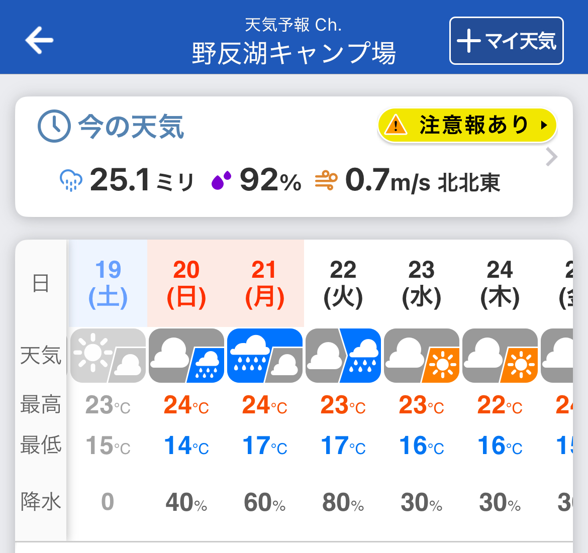This screenshot has height=553, width=588.
Task: Select the 天気予報 Ch. header label
Action: pos(294,24)
